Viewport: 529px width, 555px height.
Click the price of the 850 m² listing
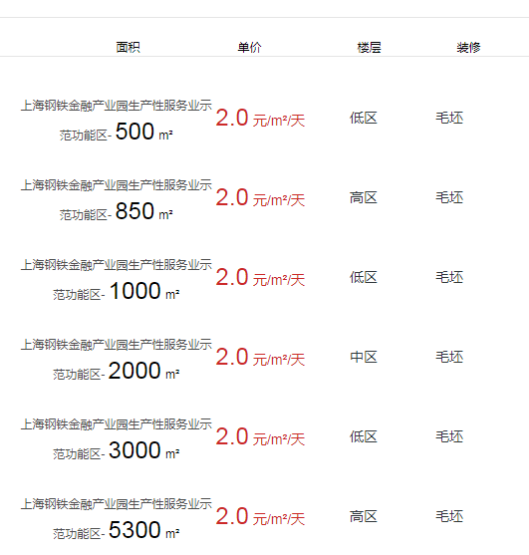260,198
